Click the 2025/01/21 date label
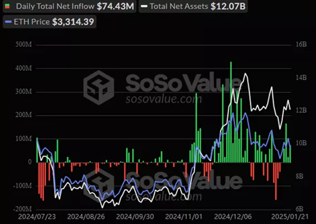Viewport: 316px width, 224px height. 290,217
